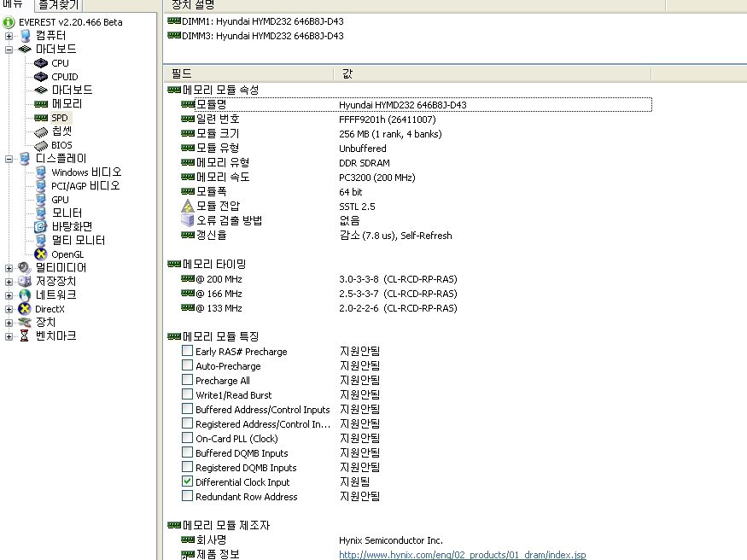Click the 오류 검출 방법 icon
Image resolution: width=747 pixels, height=560 pixels.
(188, 220)
